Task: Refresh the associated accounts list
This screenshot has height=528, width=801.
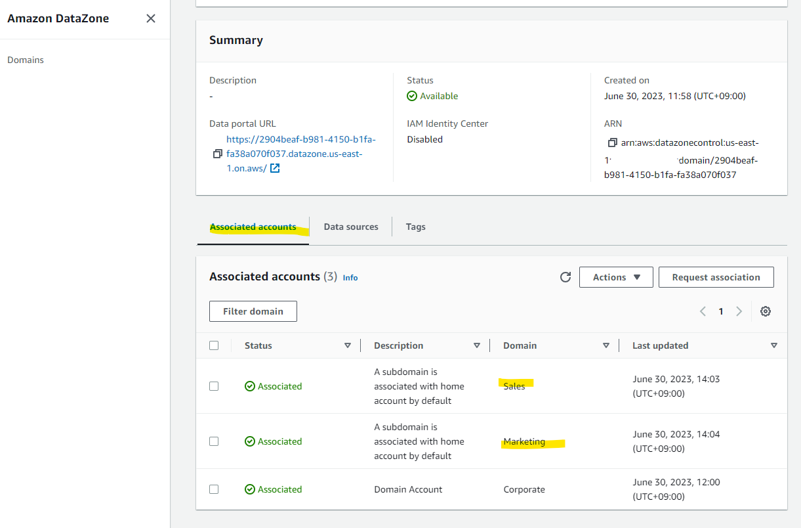Action: [x=565, y=277]
